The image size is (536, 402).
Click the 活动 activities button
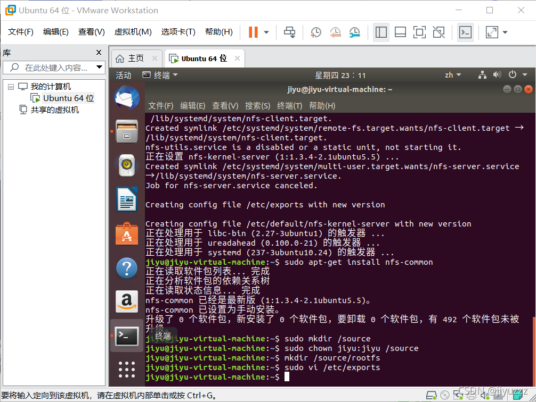(124, 75)
